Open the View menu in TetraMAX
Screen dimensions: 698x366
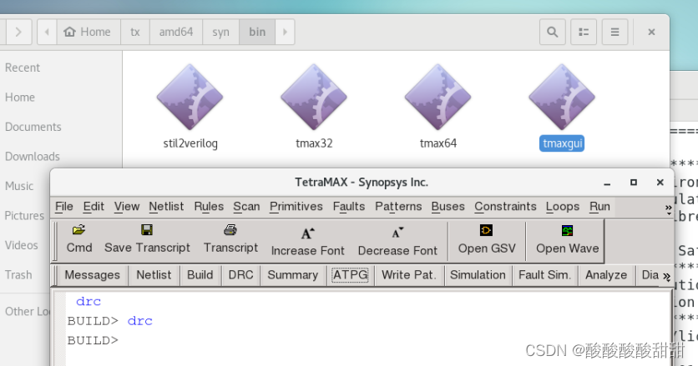pyautogui.click(x=127, y=207)
